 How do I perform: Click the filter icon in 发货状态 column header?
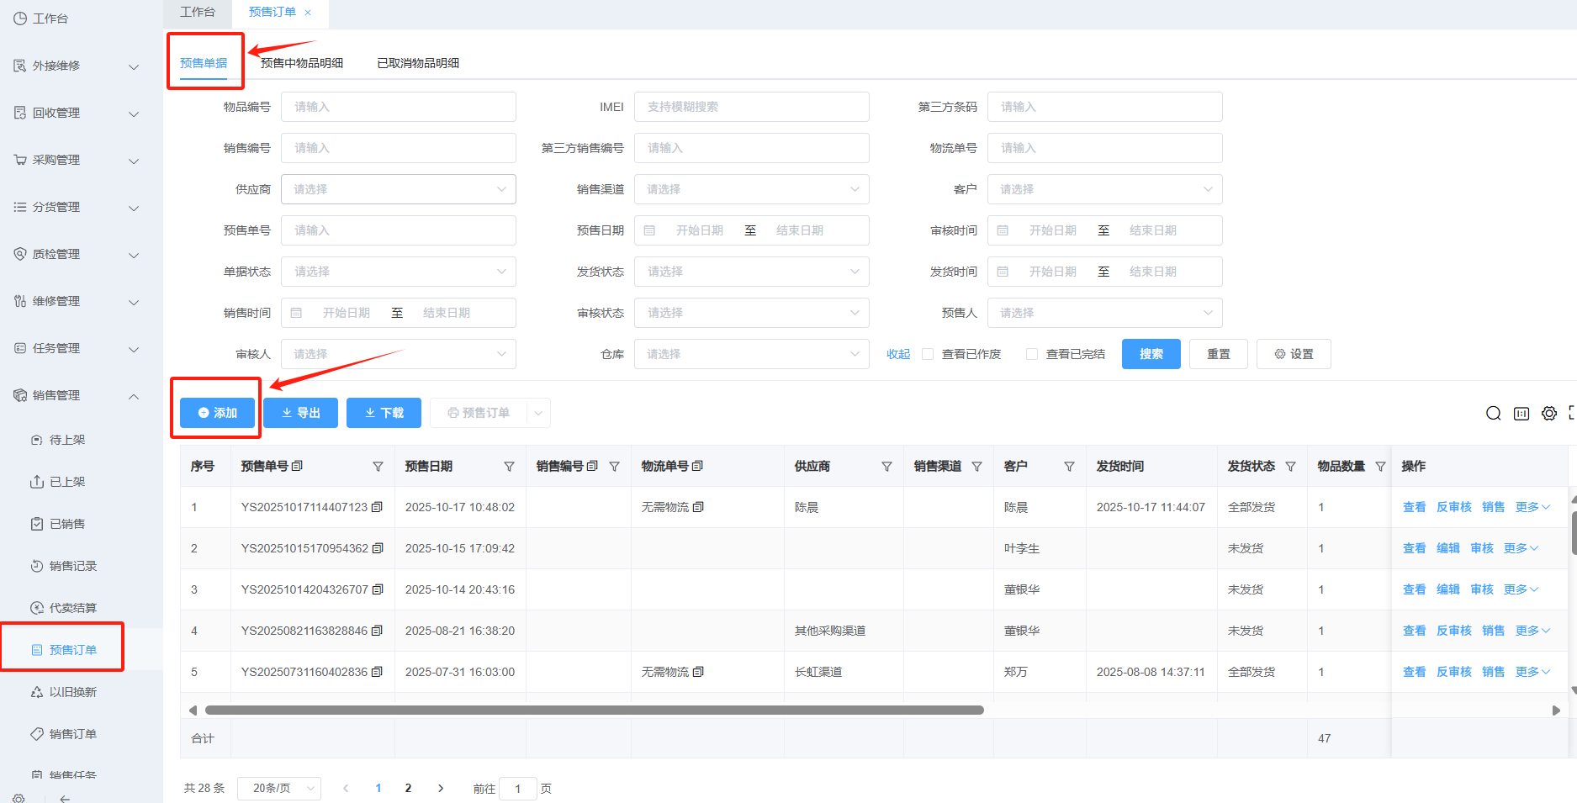[1290, 467]
